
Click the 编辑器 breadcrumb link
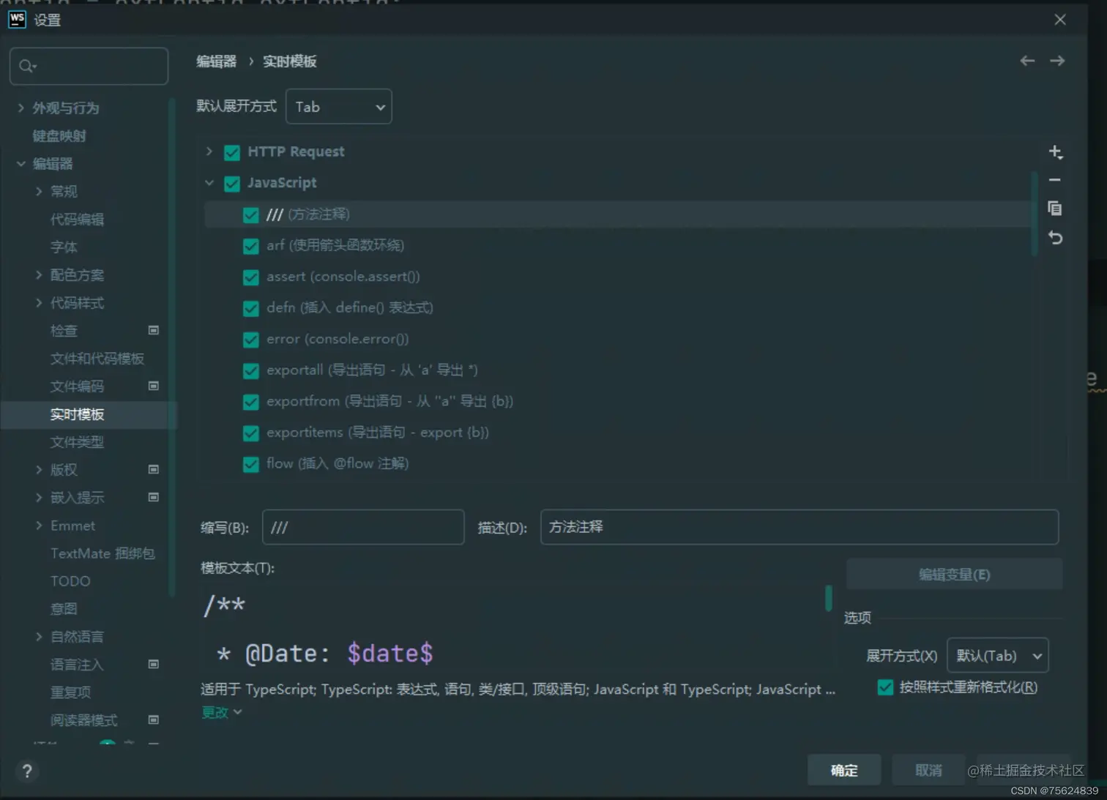pos(217,61)
